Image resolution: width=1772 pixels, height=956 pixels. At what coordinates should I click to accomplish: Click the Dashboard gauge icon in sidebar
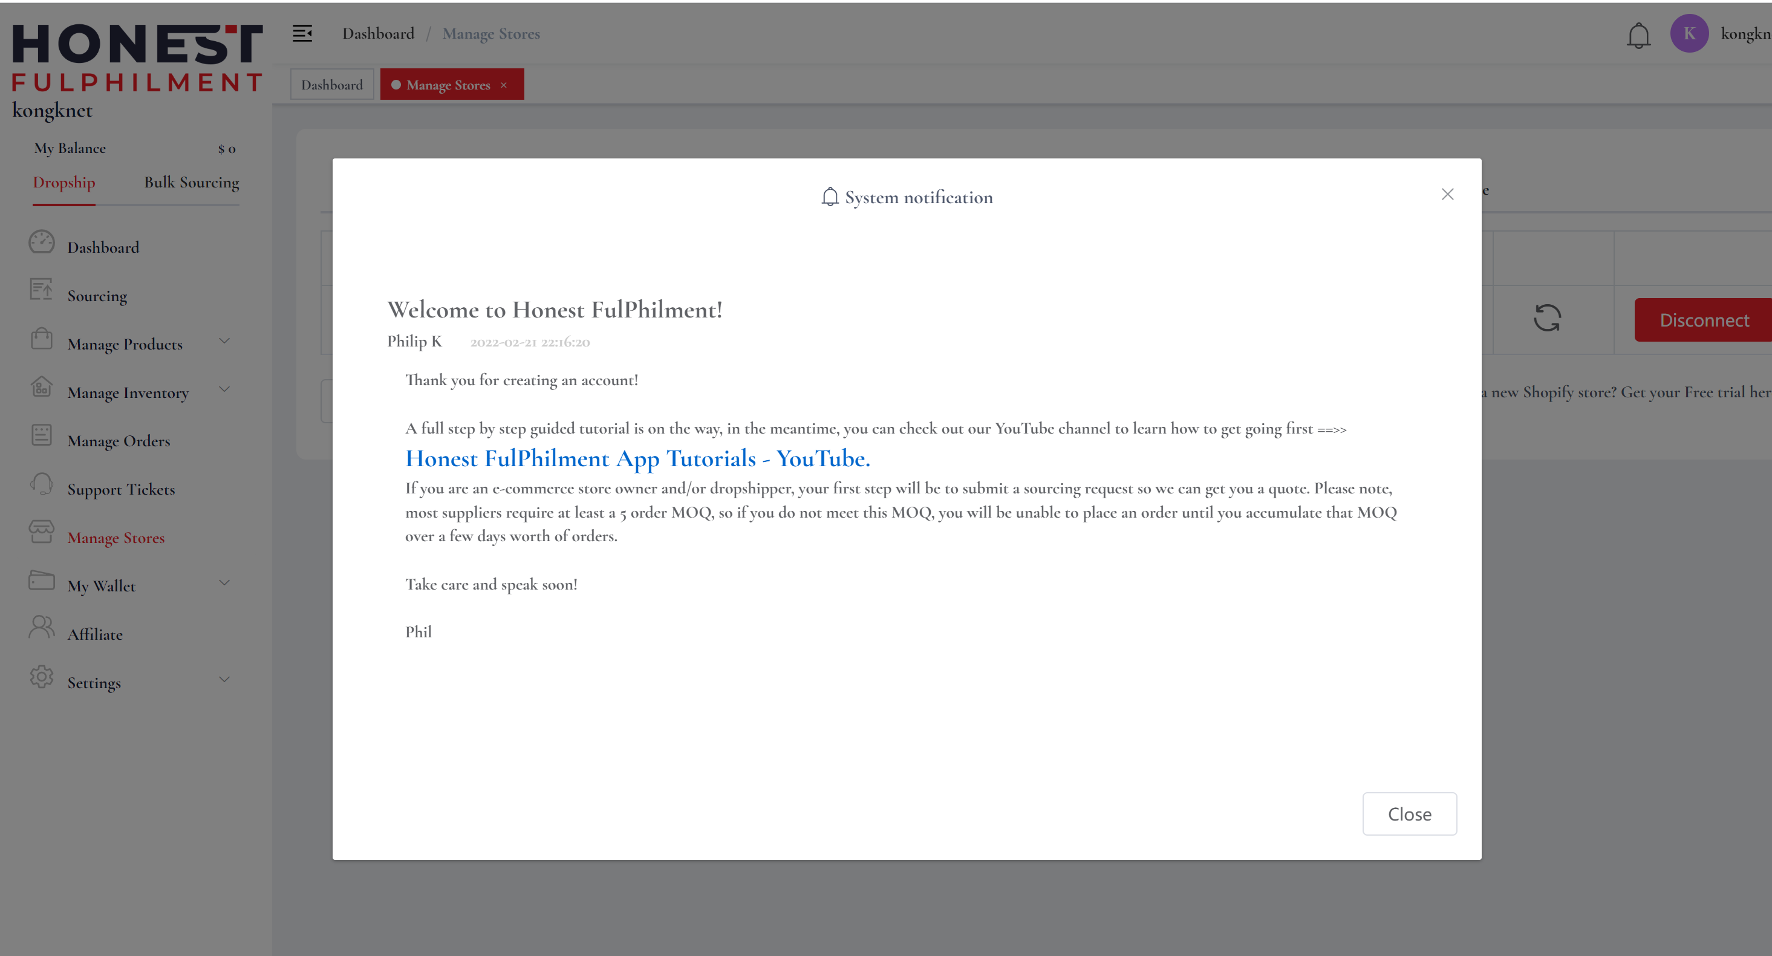pos(41,242)
